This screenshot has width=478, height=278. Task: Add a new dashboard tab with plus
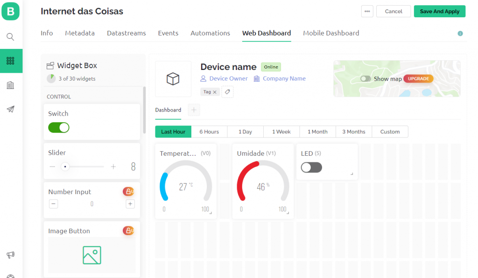[194, 110]
